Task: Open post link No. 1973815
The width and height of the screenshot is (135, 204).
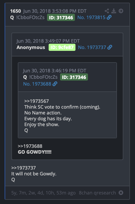Action: pos(91,17)
